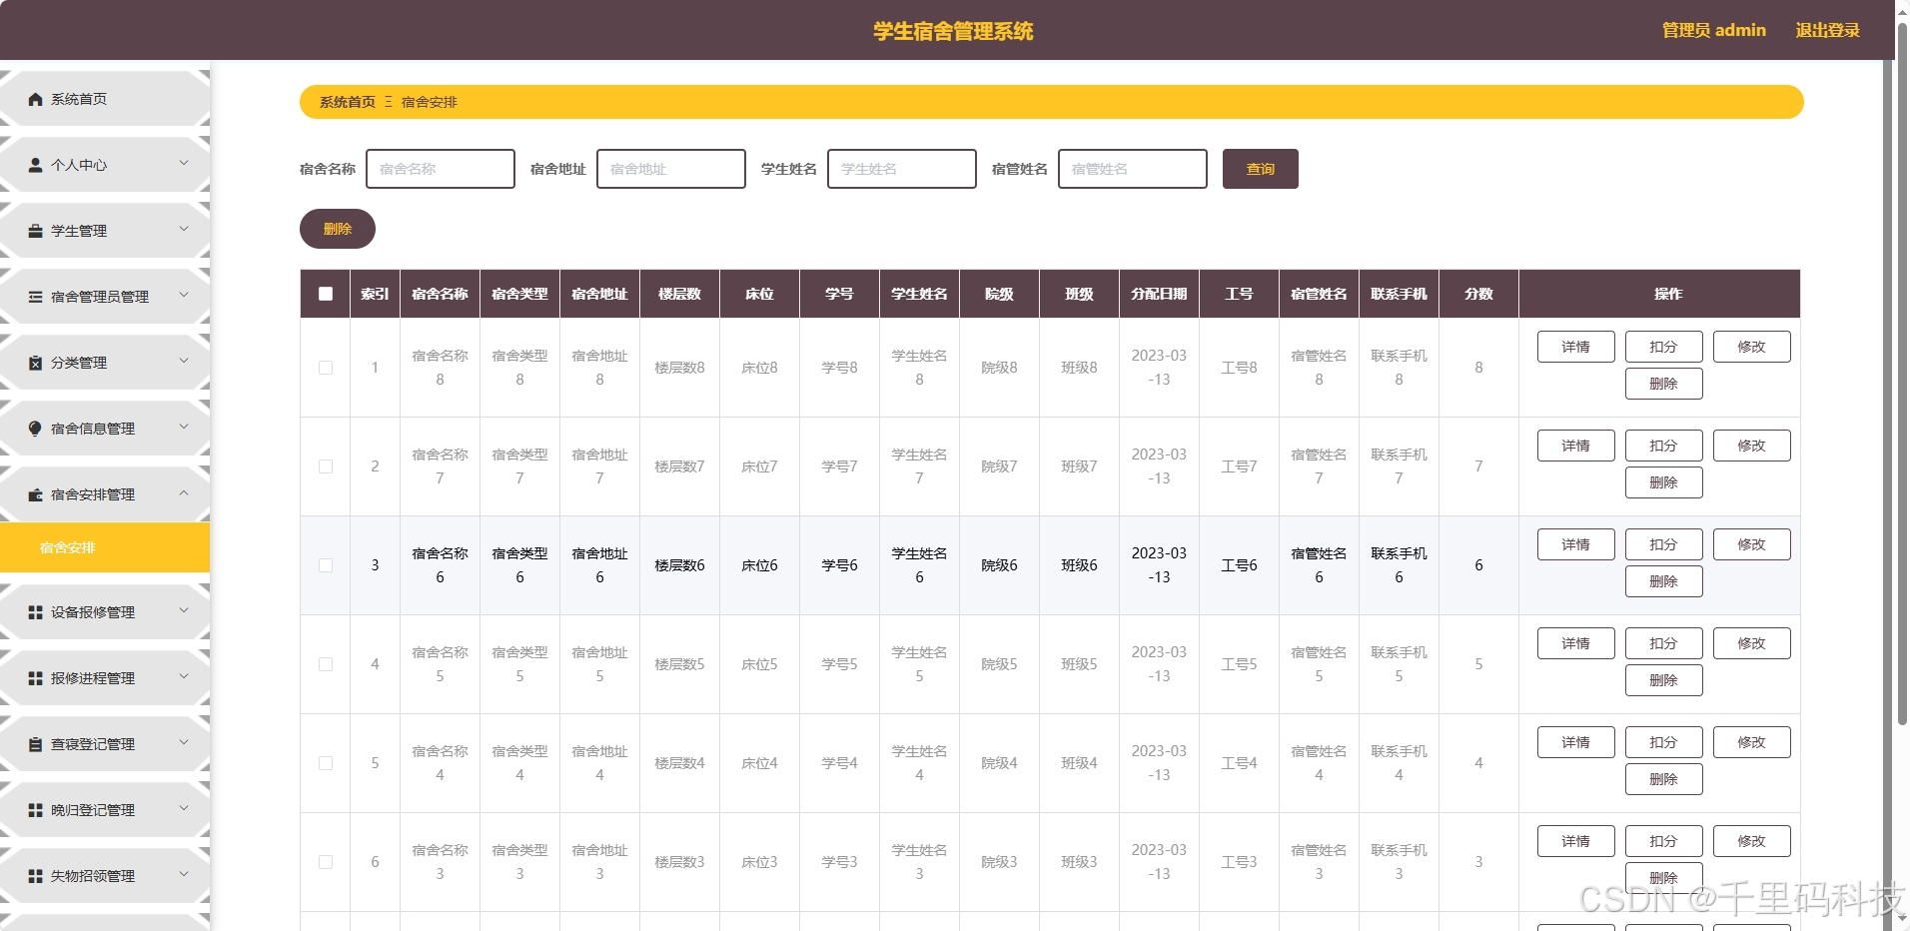
Task: Click the grid icon beside 设备报修管理
Action: click(36, 612)
